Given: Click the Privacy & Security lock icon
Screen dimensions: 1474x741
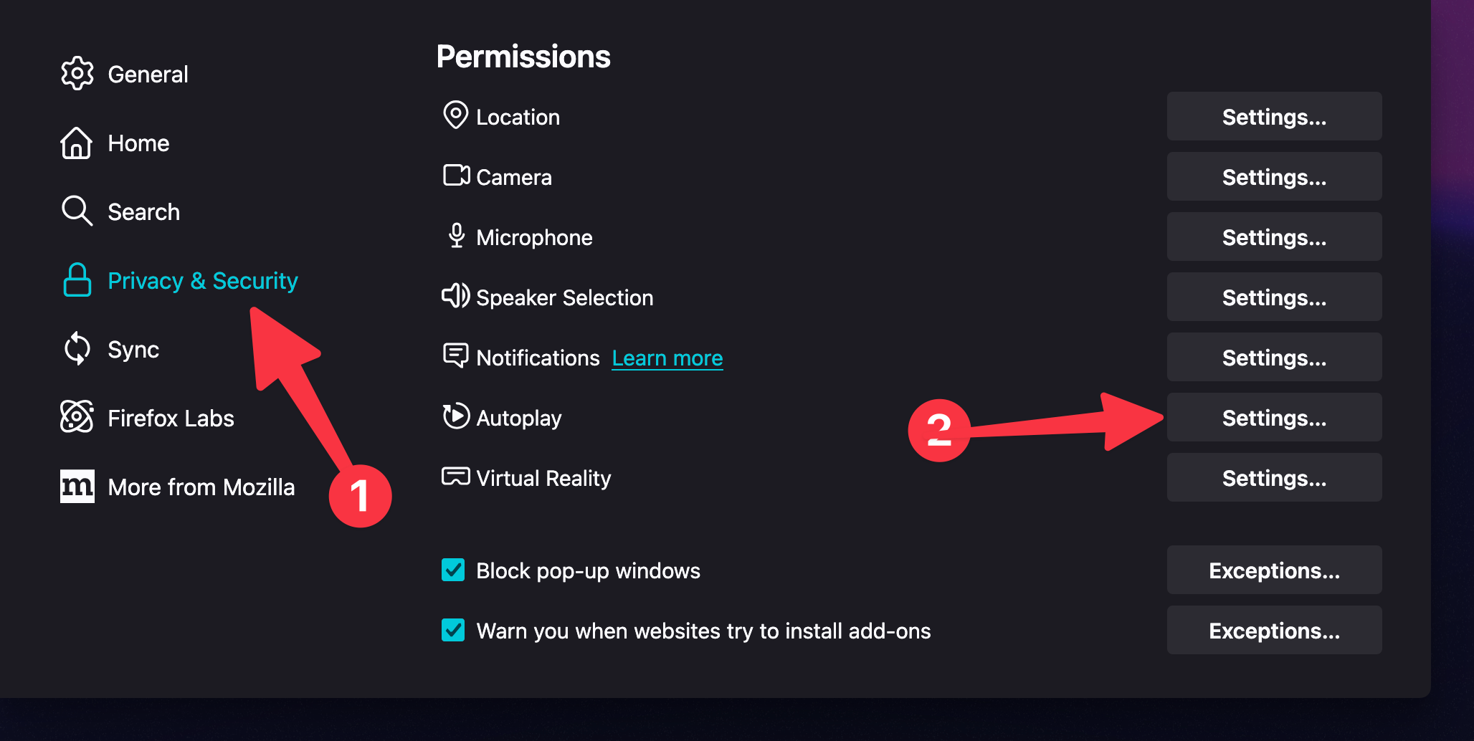Looking at the screenshot, I should [77, 279].
